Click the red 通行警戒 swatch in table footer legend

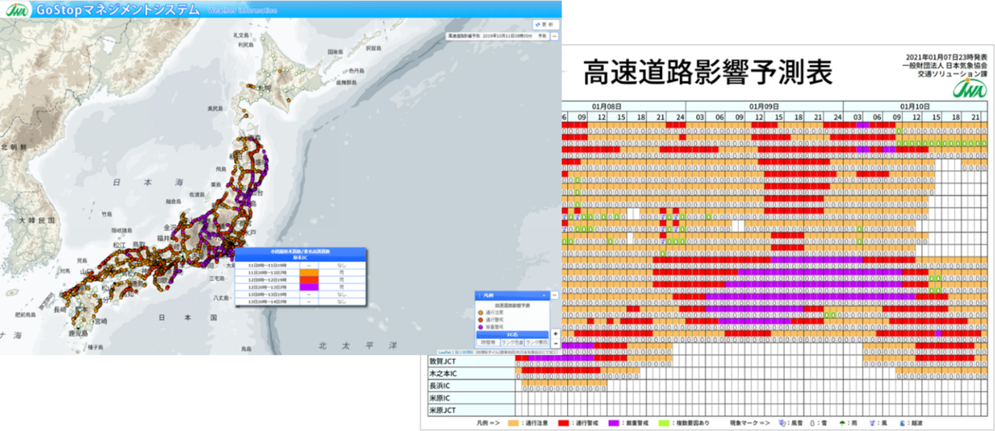coord(563,423)
